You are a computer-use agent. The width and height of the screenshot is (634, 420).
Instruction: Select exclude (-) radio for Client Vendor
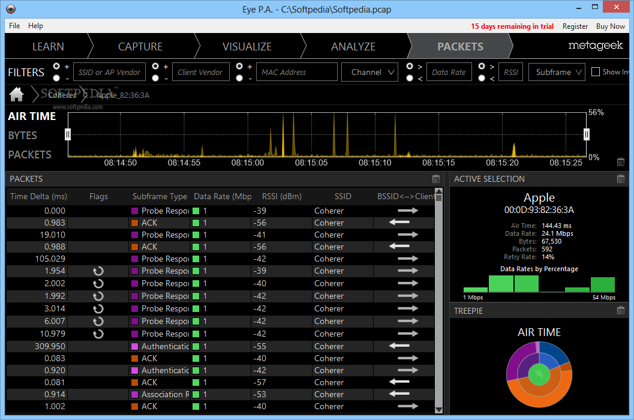click(155, 77)
